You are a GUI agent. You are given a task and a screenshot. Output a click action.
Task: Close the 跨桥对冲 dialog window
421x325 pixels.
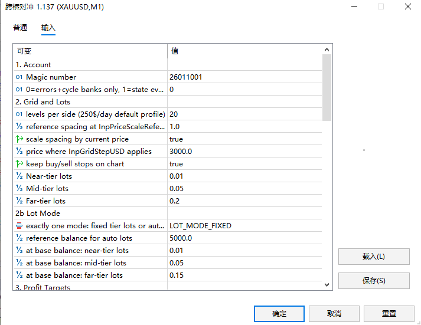click(x=408, y=6)
